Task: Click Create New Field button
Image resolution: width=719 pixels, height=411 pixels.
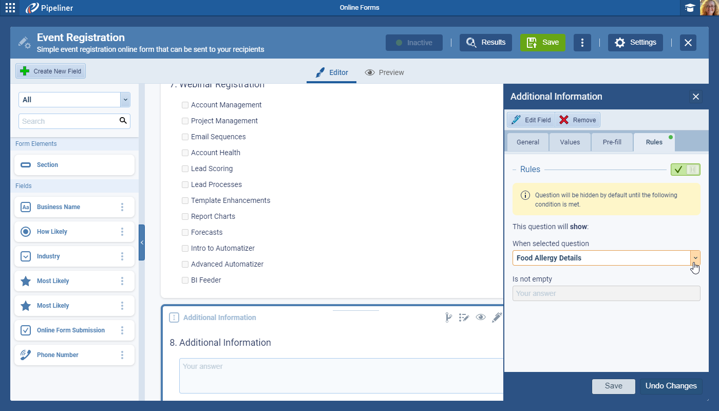Action: pyautogui.click(x=51, y=71)
